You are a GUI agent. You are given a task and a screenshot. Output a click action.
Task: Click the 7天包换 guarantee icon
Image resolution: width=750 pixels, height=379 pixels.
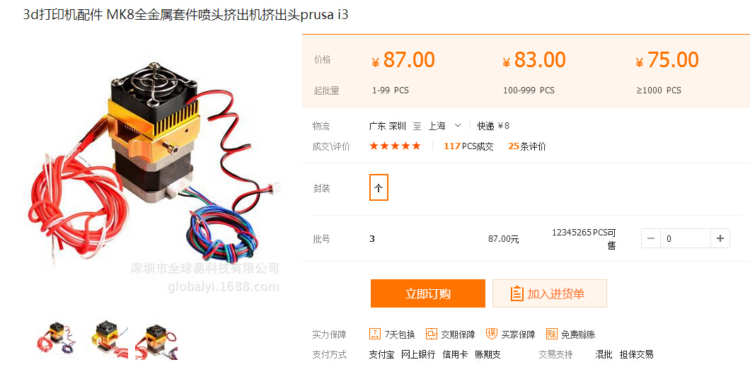pos(375,334)
